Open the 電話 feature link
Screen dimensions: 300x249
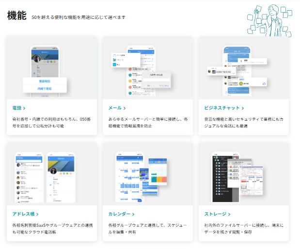pos(17,108)
